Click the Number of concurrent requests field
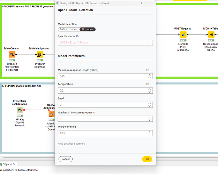This screenshot has height=174, width=218. coord(105,119)
